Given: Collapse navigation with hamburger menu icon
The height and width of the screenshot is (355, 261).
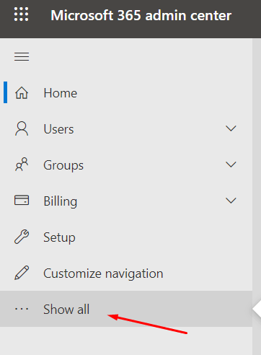Looking at the screenshot, I should point(22,56).
